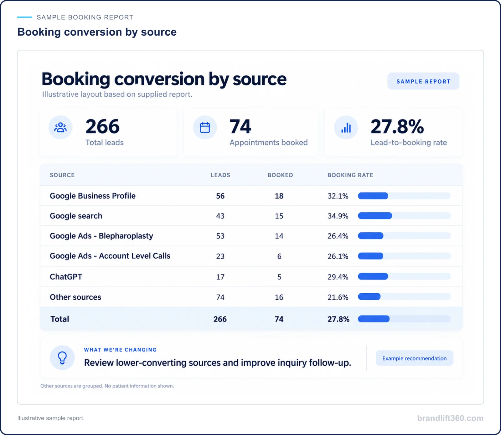501x435 pixels.
Task: Click the Example recommendation button
Action: (x=415, y=358)
